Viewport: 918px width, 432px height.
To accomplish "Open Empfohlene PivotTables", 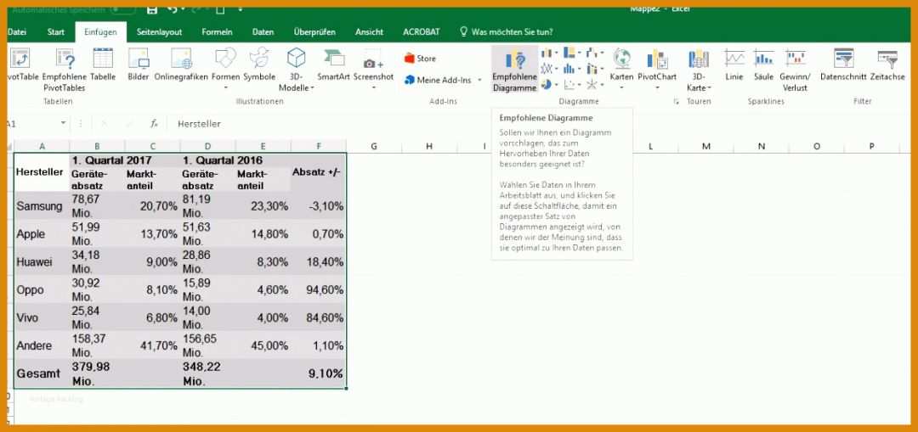I will [65, 70].
